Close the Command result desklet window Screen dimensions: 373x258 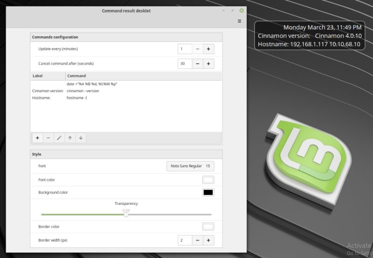pyautogui.click(x=242, y=10)
